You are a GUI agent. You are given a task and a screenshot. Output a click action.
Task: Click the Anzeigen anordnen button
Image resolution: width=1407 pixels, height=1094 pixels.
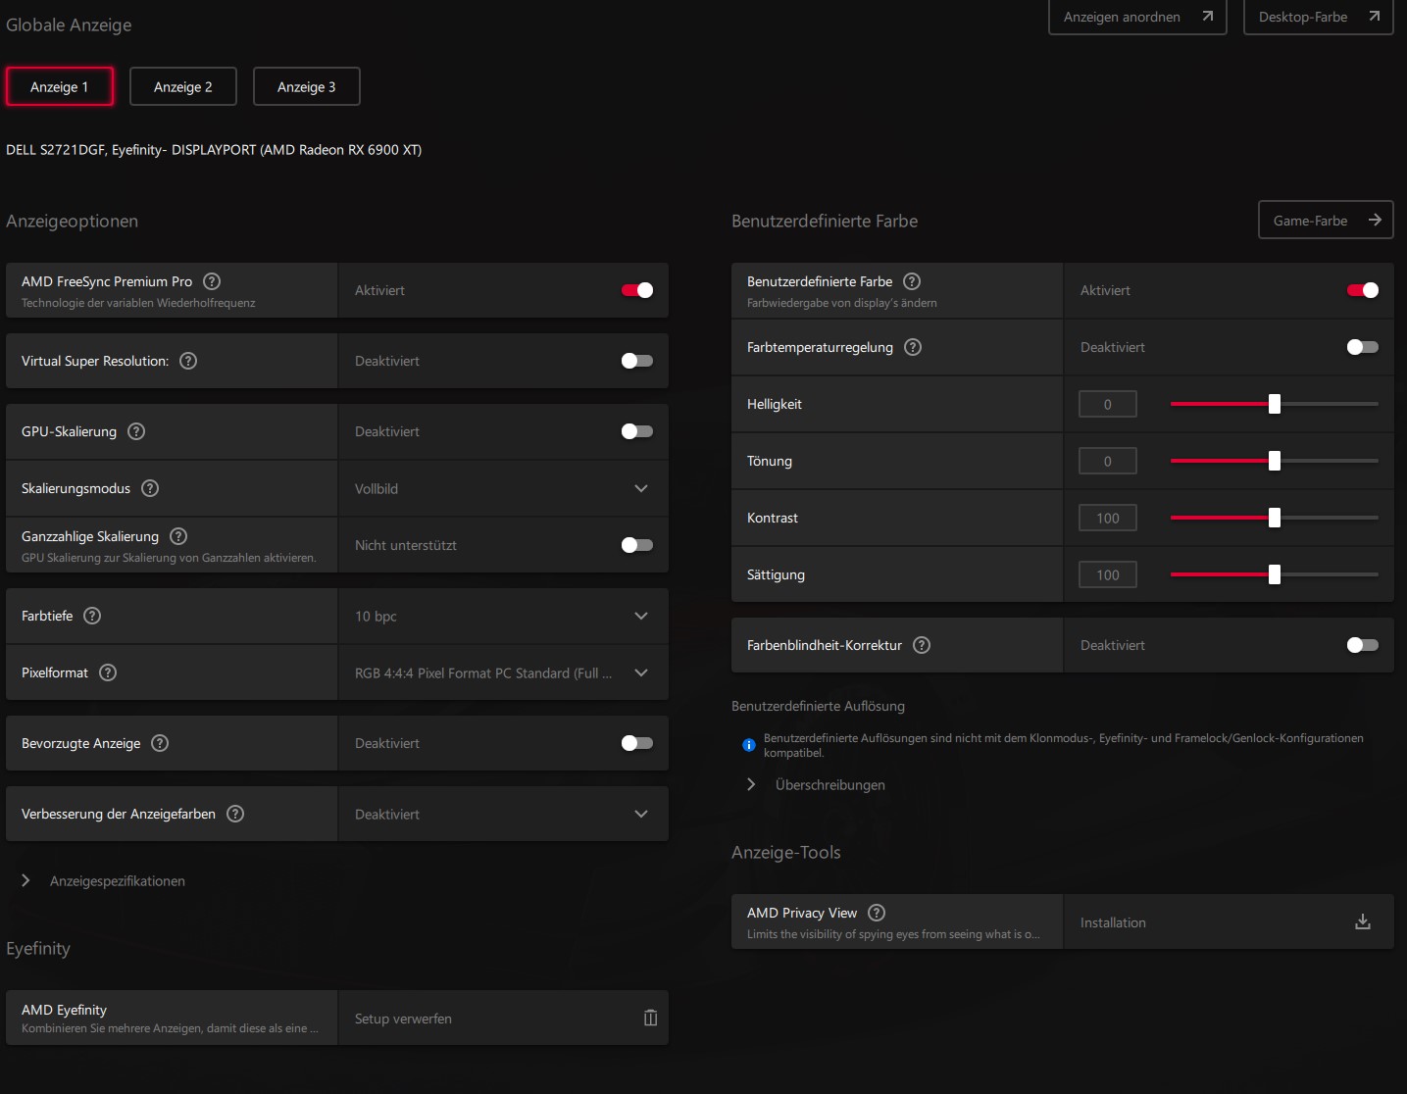tap(1137, 17)
